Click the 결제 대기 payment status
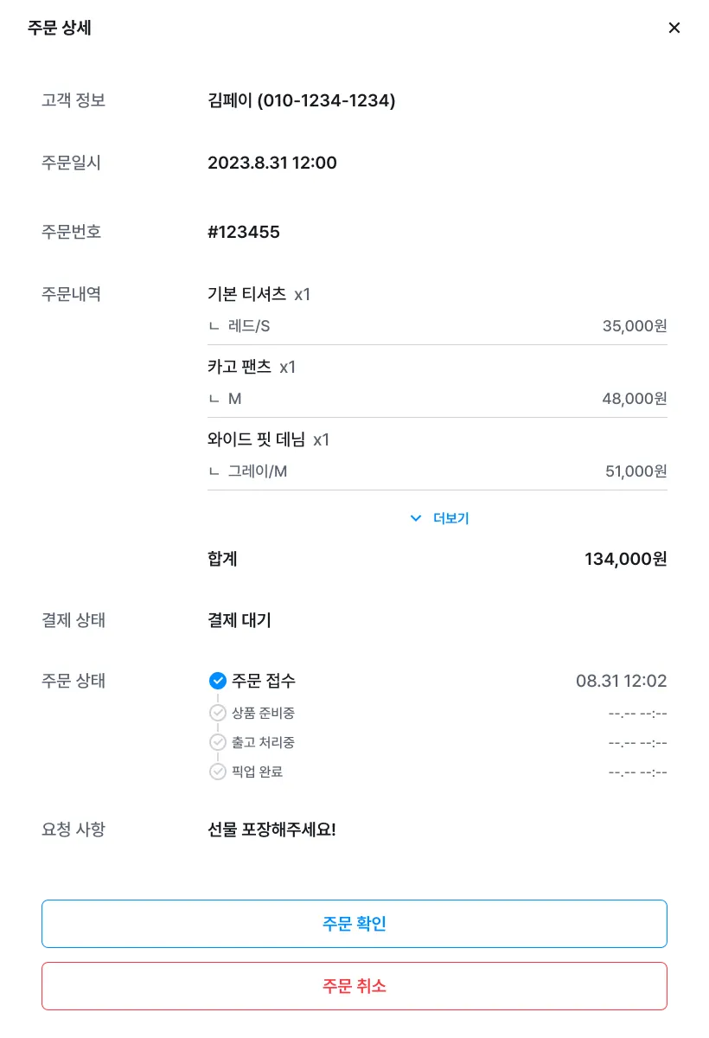This screenshot has width=709, height=1038. (x=240, y=620)
